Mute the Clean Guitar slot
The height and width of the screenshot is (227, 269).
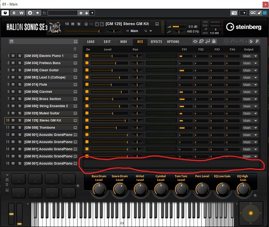point(13,70)
